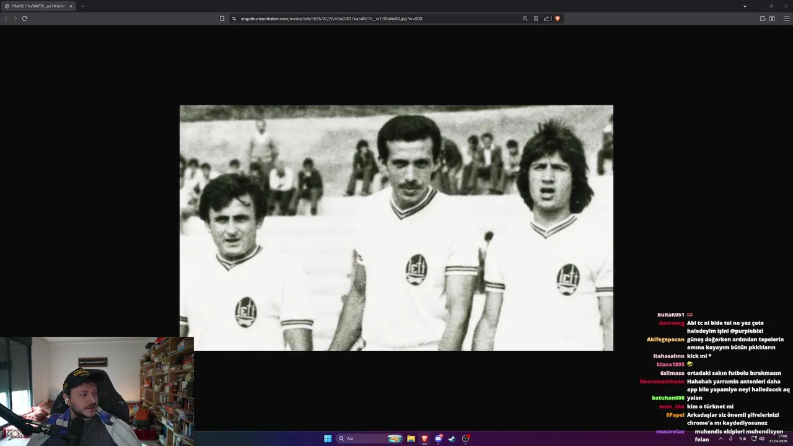The image size is (793, 446).
Task: Open the Windows Start menu
Action: (x=328, y=439)
